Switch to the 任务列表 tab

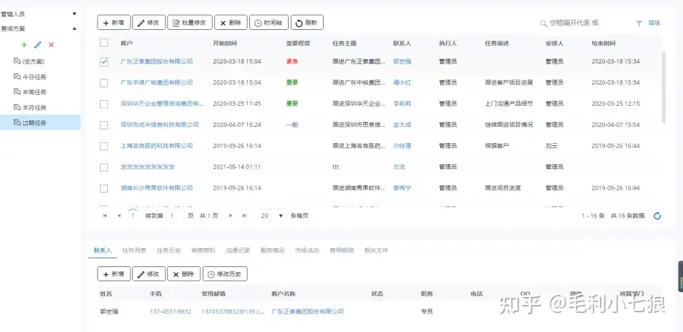(134, 250)
